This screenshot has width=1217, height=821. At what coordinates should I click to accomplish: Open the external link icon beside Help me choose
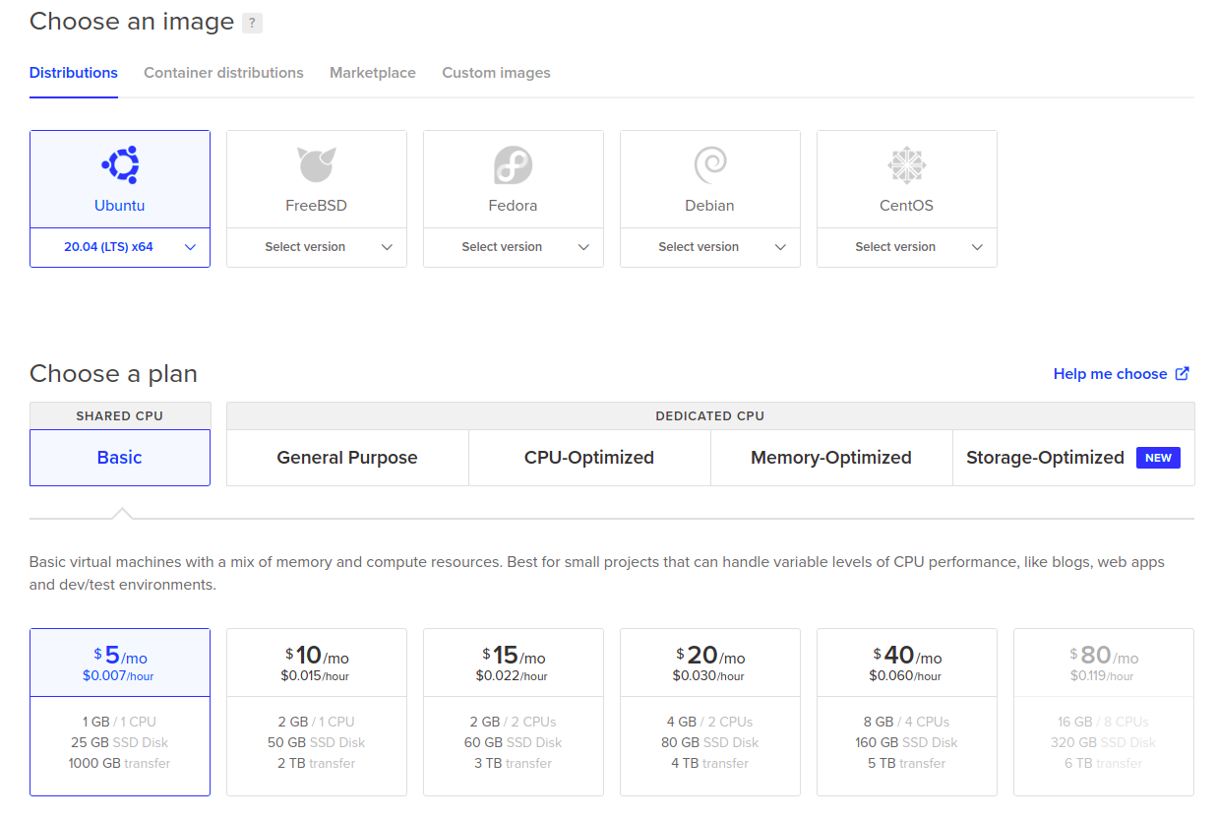1183,374
